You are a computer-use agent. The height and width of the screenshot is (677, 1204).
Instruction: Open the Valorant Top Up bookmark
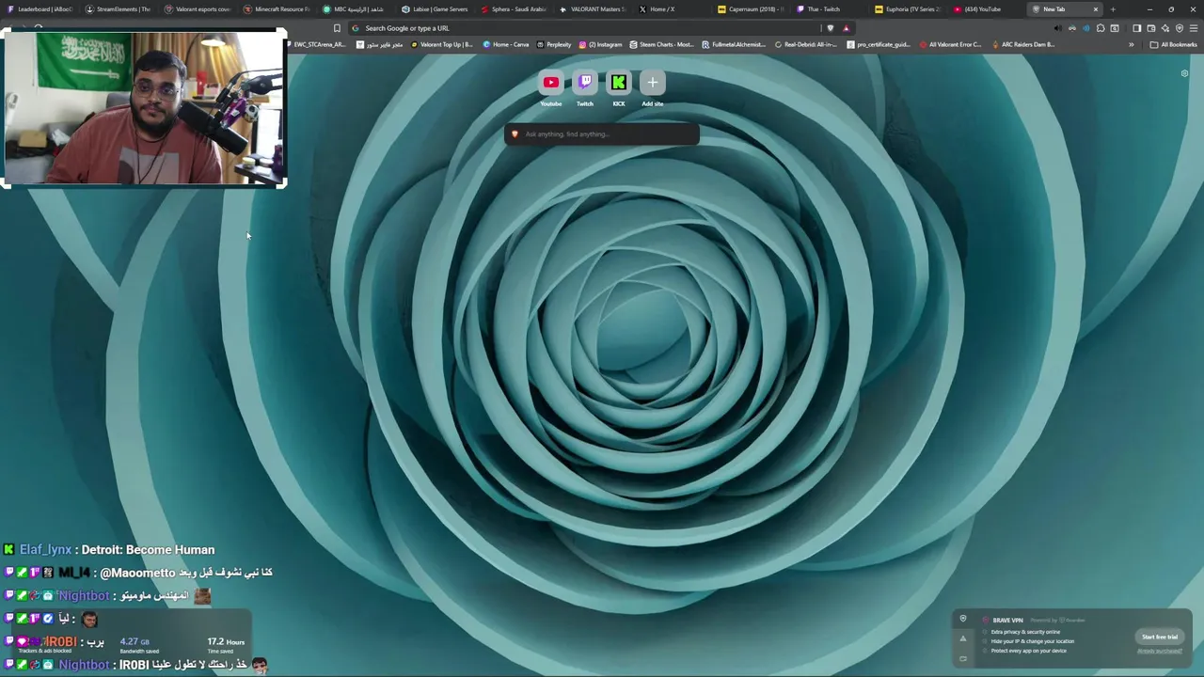[442, 44]
